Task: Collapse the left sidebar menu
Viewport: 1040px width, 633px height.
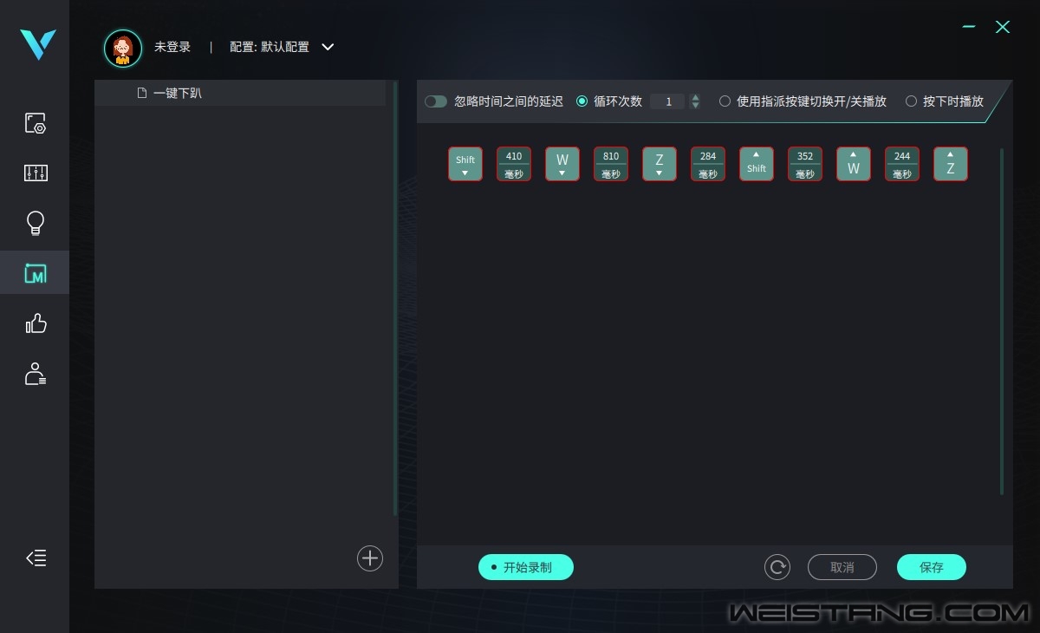Action: [x=36, y=558]
